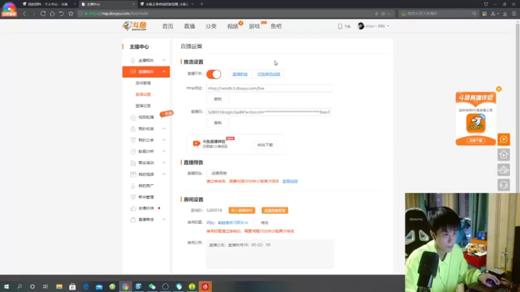The width and height of the screenshot is (520, 292).
Task: Open the 直播 nav item
Action: [189, 26]
